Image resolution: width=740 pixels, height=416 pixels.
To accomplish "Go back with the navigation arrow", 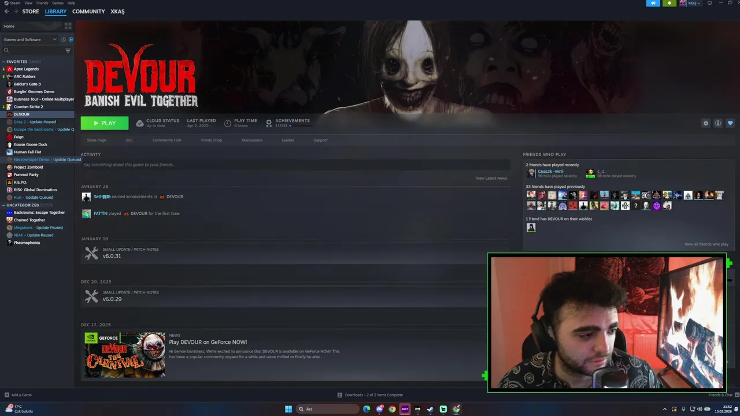I will pos(7,12).
